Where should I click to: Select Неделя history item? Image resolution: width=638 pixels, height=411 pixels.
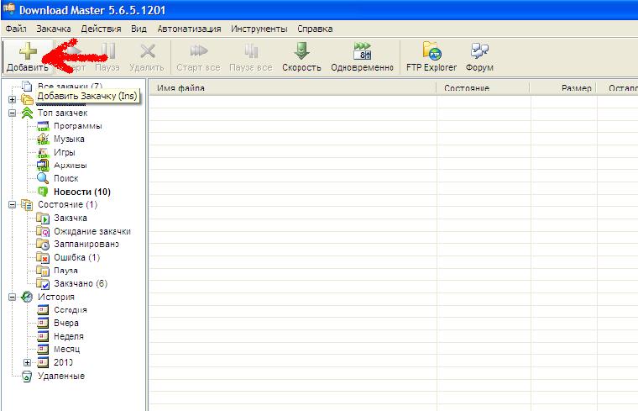(69, 336)
